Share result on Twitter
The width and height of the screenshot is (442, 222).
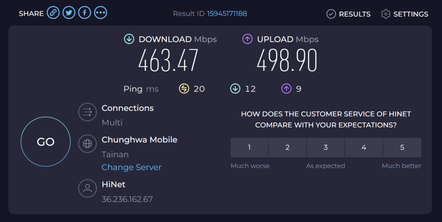(x=69, y=13)
